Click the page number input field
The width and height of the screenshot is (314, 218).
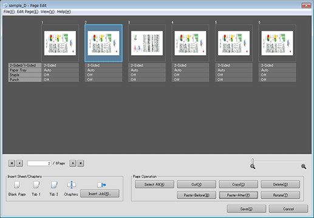pos(39,163)
